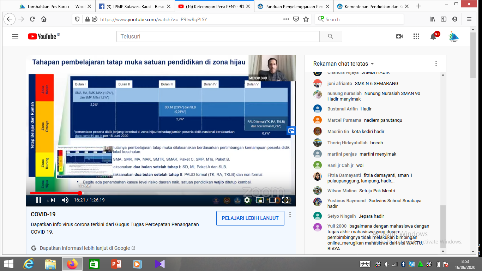Switch to LPMP Sulawesi Barat Facebook tab
Screen dimensions: 482x271
135,6
